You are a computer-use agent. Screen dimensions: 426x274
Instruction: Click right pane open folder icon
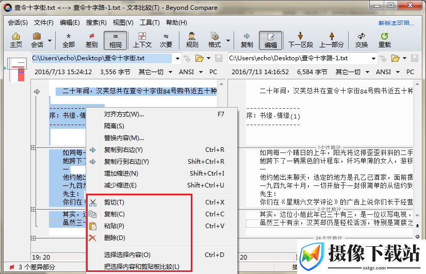[x=395, y=58]
